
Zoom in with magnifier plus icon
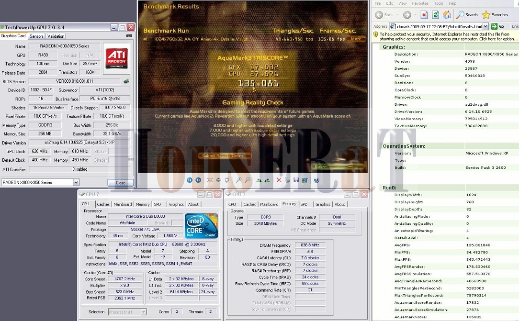[x=238, y=180]
